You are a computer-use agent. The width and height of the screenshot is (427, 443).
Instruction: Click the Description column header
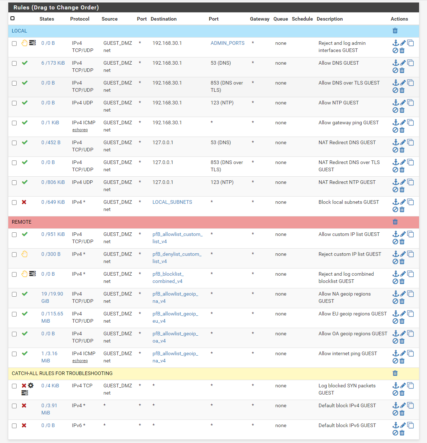330,19
